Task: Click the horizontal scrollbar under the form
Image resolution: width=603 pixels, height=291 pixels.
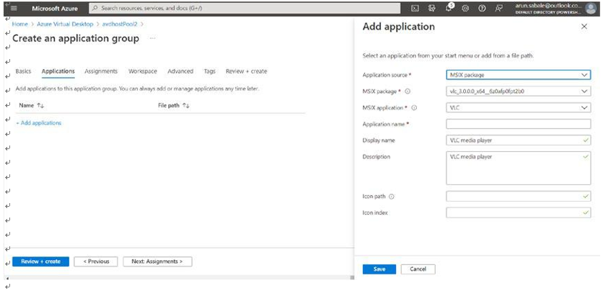Action: click(x=179, y=277)
